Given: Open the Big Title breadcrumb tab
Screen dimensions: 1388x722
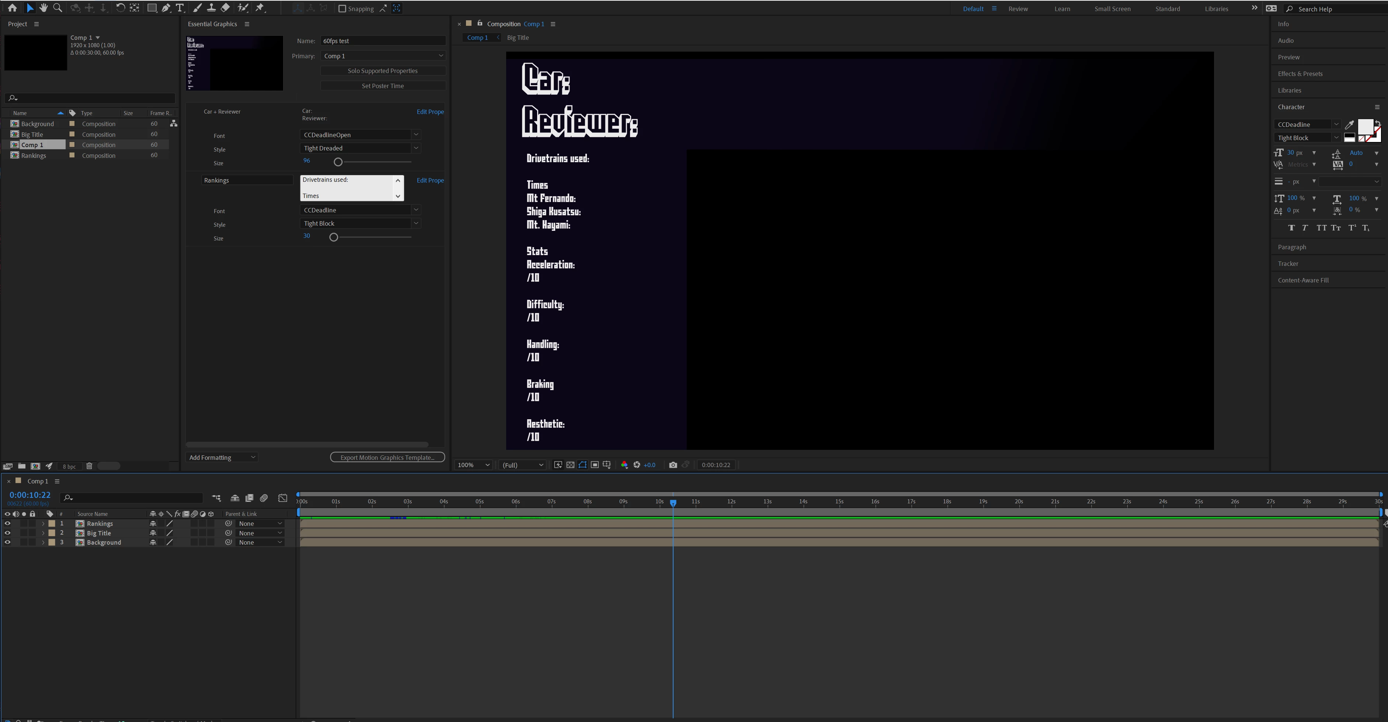Looking at the screenshot, I should (517, 38).
